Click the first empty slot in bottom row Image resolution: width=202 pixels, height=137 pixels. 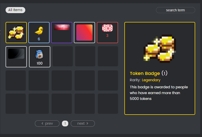coord(16,104)
